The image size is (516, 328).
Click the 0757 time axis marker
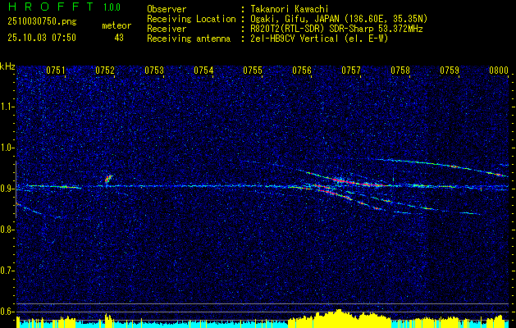(351, 71)
